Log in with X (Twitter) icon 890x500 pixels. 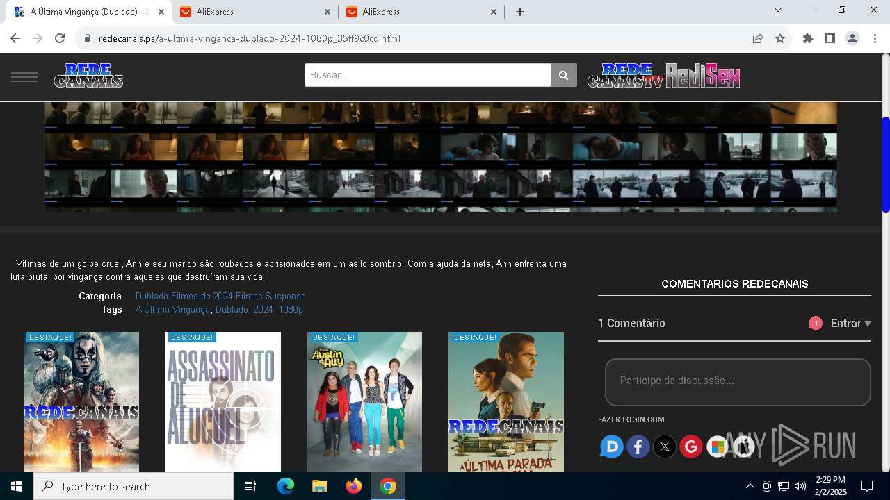coord(665,446)
